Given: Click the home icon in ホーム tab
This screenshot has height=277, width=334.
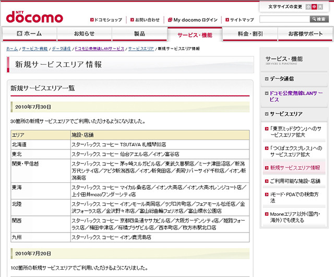Looking at the screenshot, I should [19, 33].
